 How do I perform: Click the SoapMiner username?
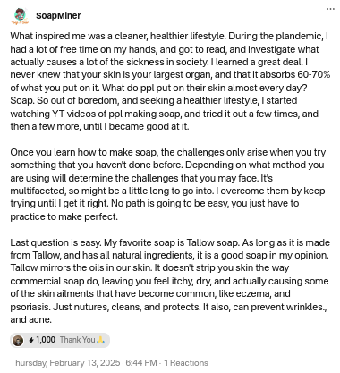coord(58,15)
